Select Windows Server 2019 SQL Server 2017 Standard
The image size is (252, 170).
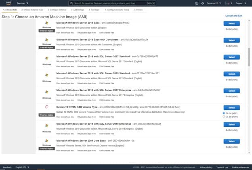231,57
